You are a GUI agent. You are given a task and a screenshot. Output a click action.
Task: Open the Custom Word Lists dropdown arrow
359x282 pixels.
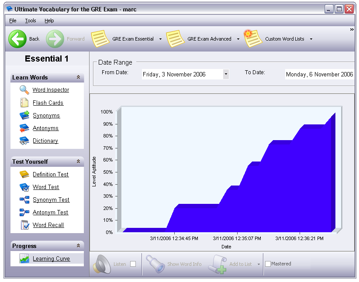(x=311, y=39)
